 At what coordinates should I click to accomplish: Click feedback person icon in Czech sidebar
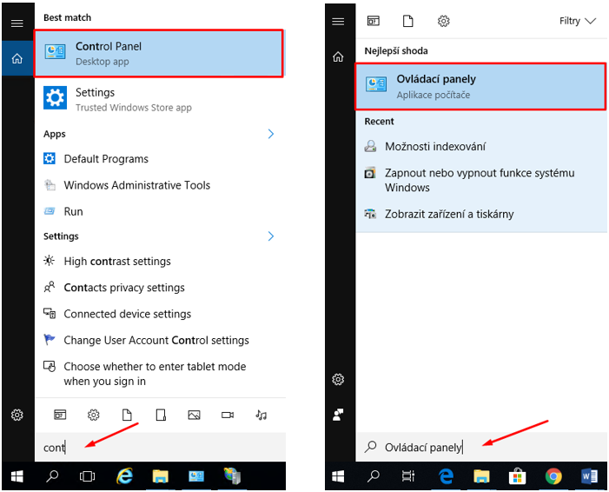(x=338, y=415)
